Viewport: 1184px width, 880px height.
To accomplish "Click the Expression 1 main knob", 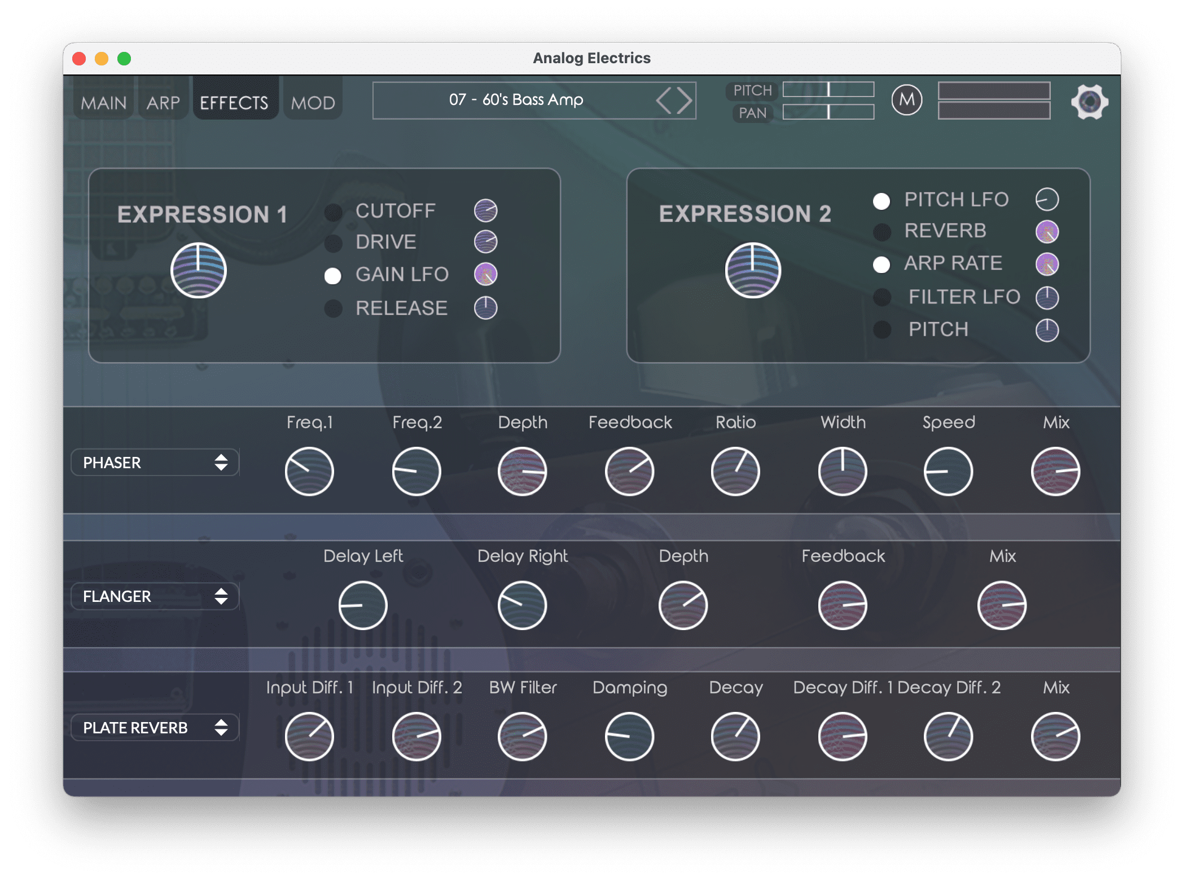I will [x=199, y=271].
